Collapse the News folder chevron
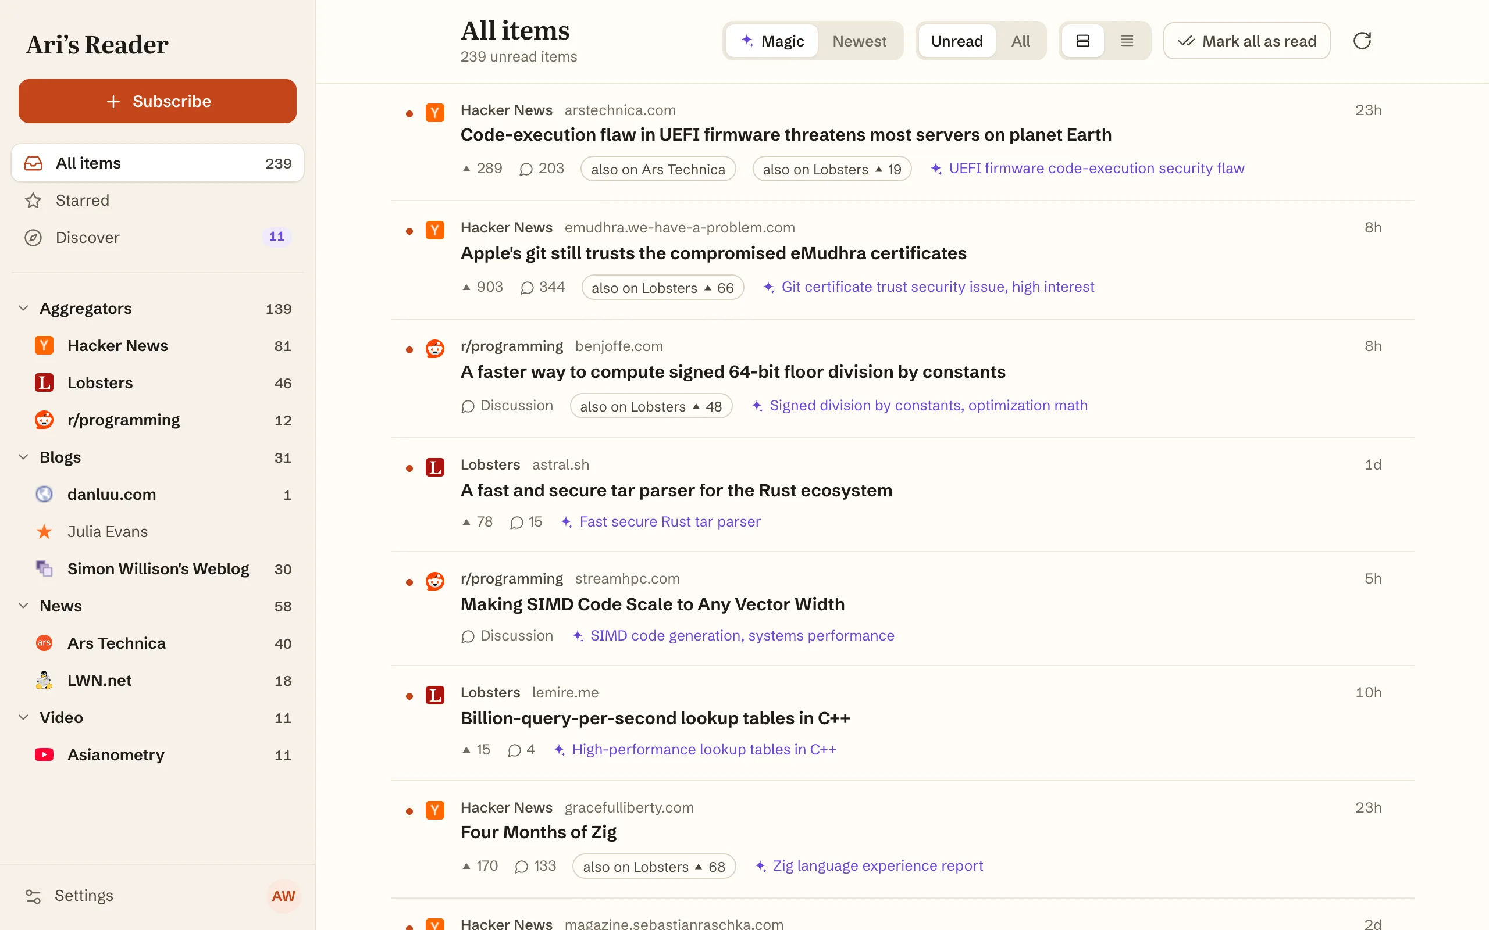Image resolution: width=1489 pixels, height=930 pixels. (23, 605)
